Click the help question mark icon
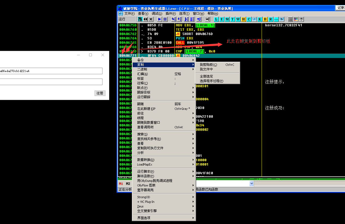The width and height of the screenshot is (345, 224). click(x=301, y=19)
